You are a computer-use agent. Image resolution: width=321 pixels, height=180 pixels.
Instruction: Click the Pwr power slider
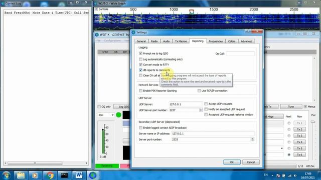[312, 122]
